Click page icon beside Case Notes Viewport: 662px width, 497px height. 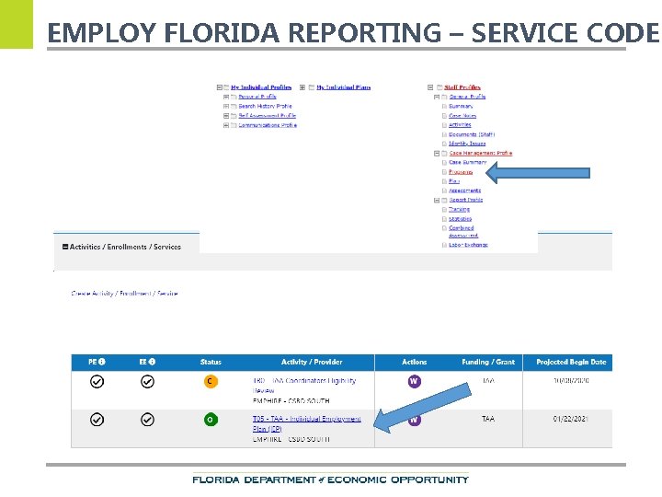click(444, 116)
